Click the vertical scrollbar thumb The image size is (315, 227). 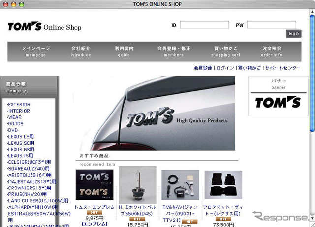click(x=312, y=73)
